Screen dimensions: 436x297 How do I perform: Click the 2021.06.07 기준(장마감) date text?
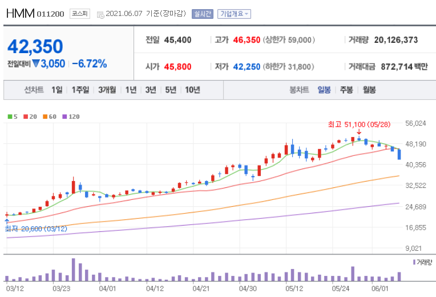pyautogui.click(x=146, y=14)
